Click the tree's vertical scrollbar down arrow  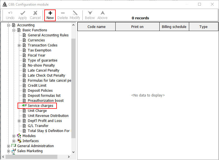coord(74,152)
